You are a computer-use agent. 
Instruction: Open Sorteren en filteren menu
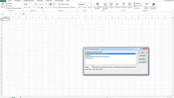(147, 6)
